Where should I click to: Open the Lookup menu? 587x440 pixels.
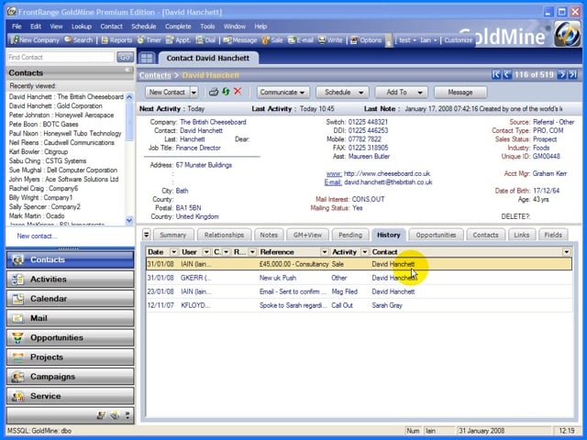[82, 27]
